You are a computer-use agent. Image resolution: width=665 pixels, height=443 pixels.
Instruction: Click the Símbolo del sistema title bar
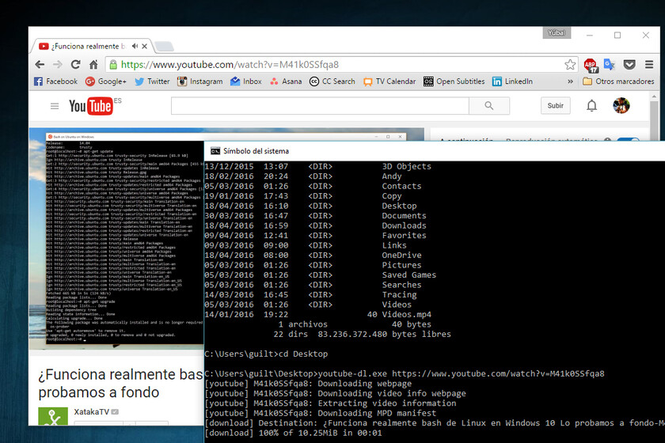435,151
